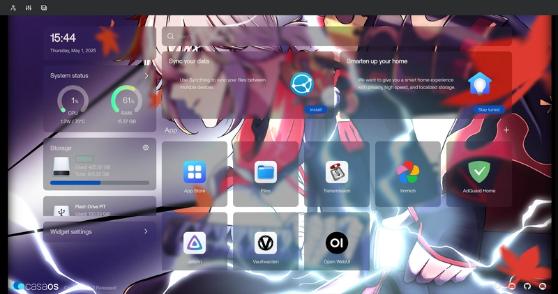Click the CPU usage gauge
Image resolution: width=558 pixels, height=294 pixels.
[x=73, y=100]
